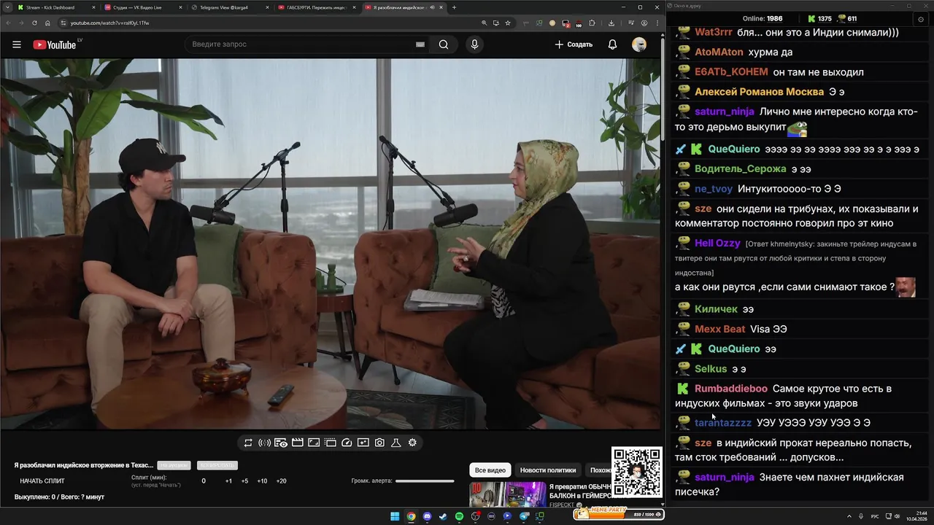Click the КОПИРОВАТЬ button

point(217,465)
